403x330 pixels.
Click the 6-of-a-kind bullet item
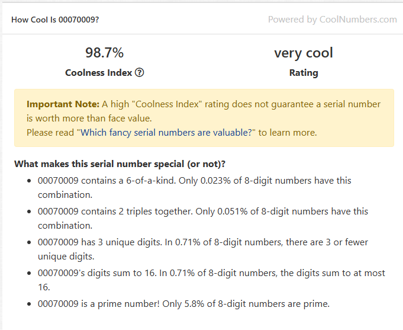194,188
